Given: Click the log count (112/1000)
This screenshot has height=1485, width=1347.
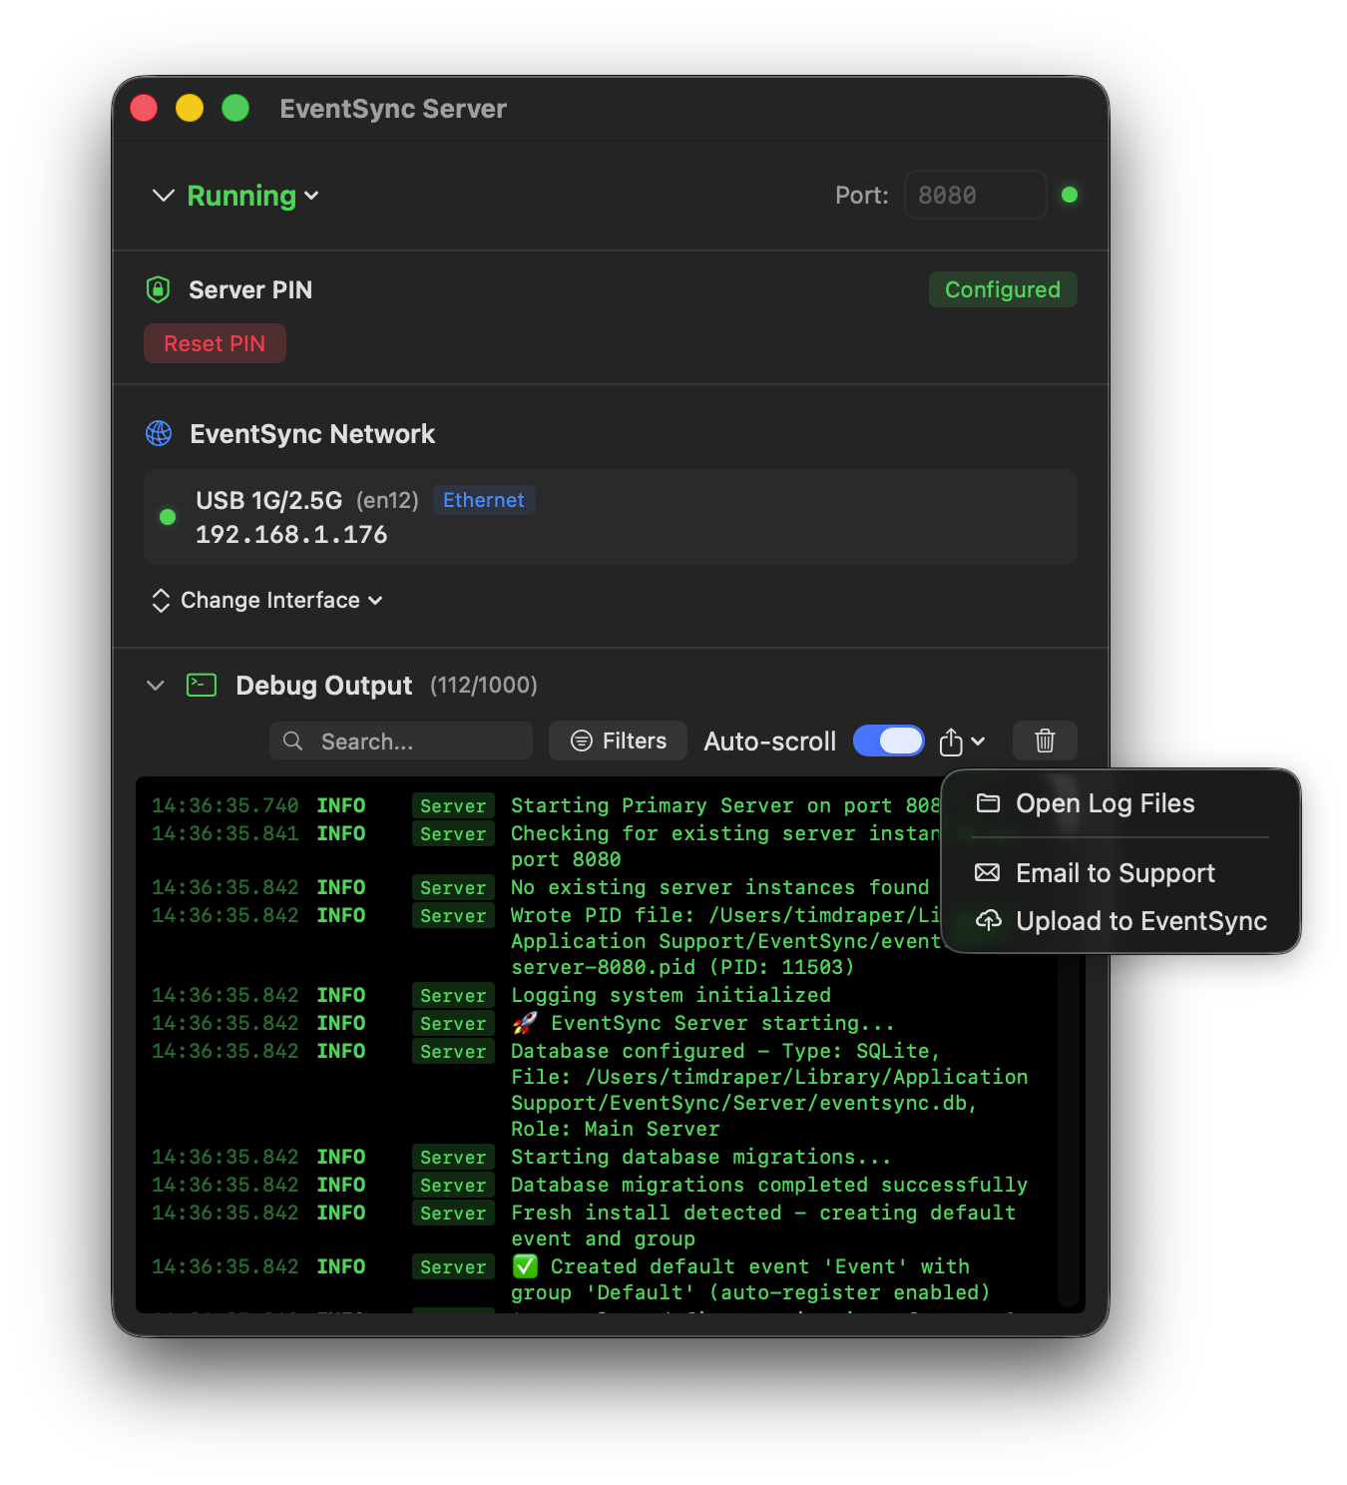Looking at the screenshot, I should (484, 685).
